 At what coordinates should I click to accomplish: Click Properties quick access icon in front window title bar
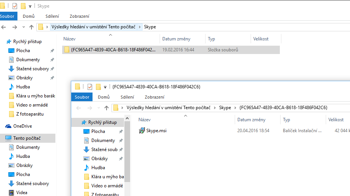pos(90,86)
